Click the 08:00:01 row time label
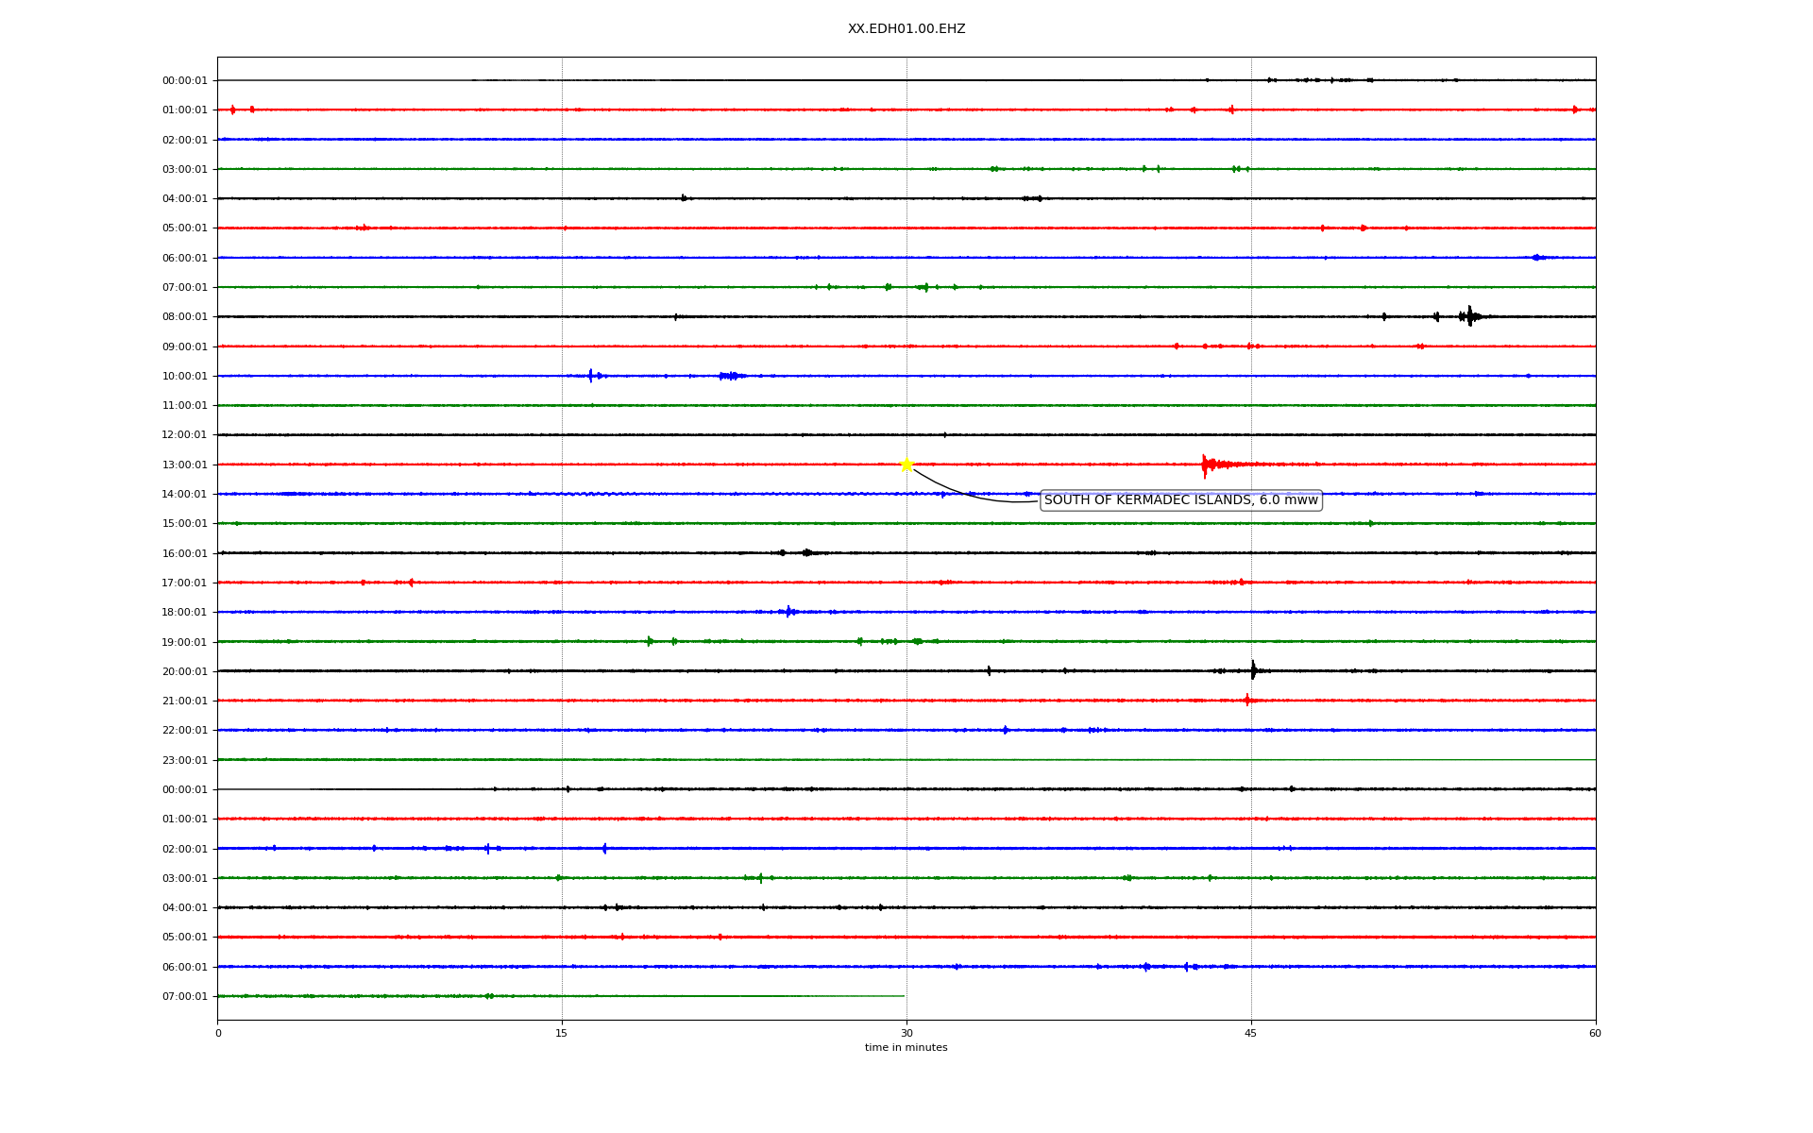 tap(184, 317)
